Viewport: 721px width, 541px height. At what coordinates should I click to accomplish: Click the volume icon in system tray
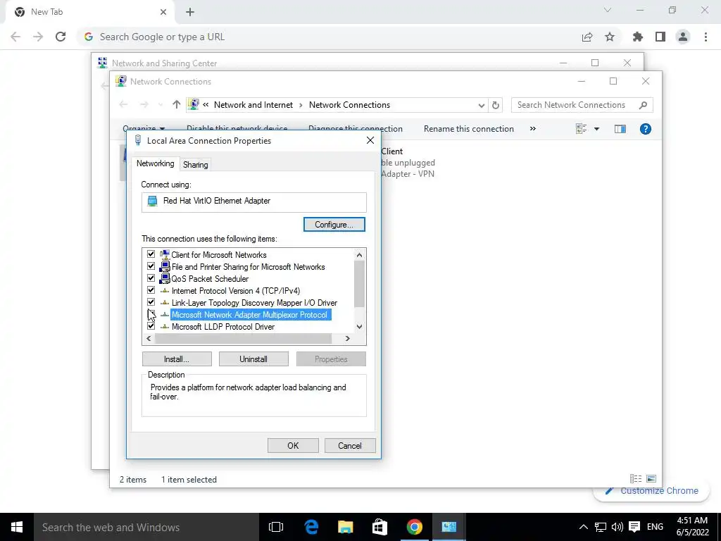617,527
